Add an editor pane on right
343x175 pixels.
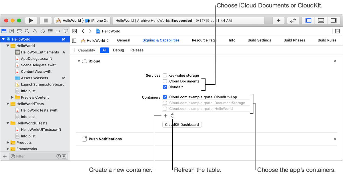[x=337, y=31]
